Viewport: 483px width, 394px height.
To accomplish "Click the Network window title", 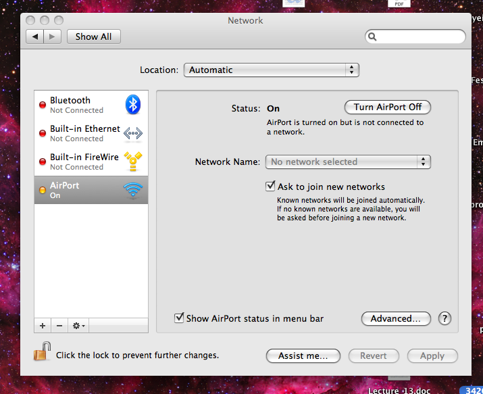I will click(245, 21).
